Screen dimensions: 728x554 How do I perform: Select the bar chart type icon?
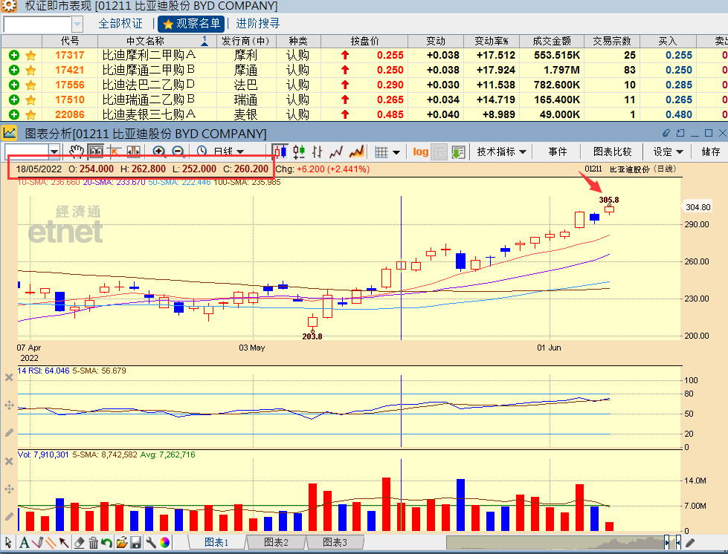point(317,151)
